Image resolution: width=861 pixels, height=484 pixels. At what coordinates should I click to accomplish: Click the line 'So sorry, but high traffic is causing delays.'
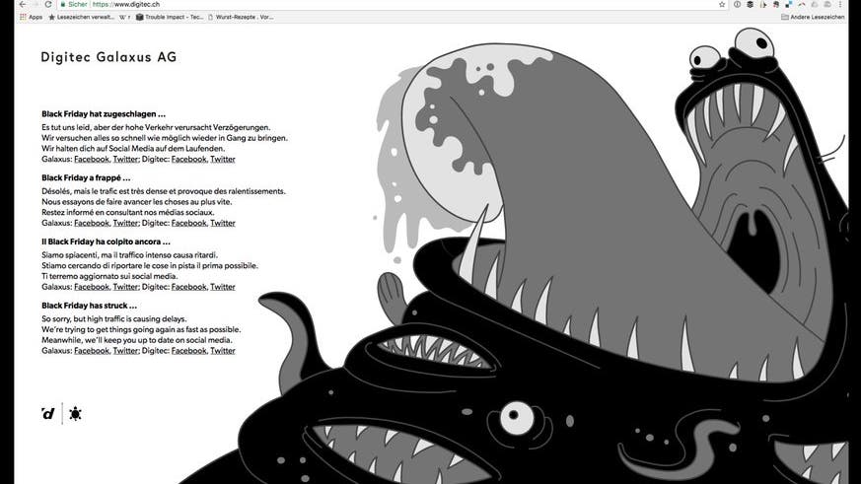(114, 318)
